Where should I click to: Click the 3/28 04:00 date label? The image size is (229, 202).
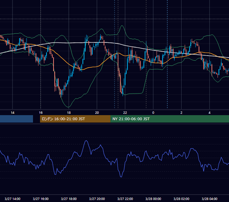tap(209, 199)
